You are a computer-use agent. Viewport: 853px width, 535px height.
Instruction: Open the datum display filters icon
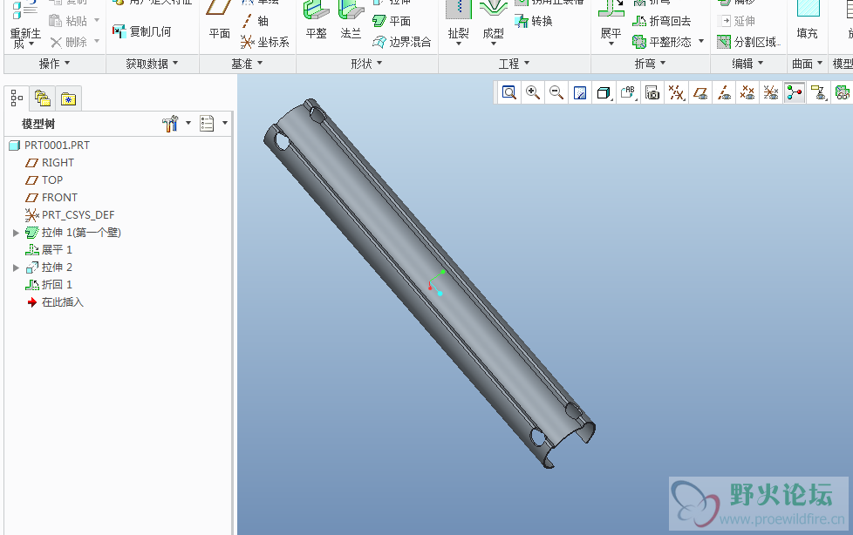click(676, 93)
